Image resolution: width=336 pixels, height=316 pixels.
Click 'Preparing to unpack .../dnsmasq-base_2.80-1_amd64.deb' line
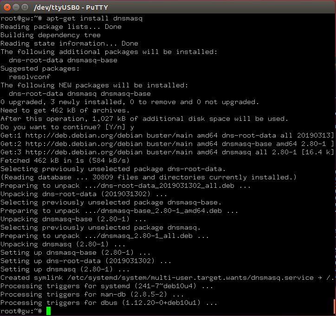tap(119, 211)
